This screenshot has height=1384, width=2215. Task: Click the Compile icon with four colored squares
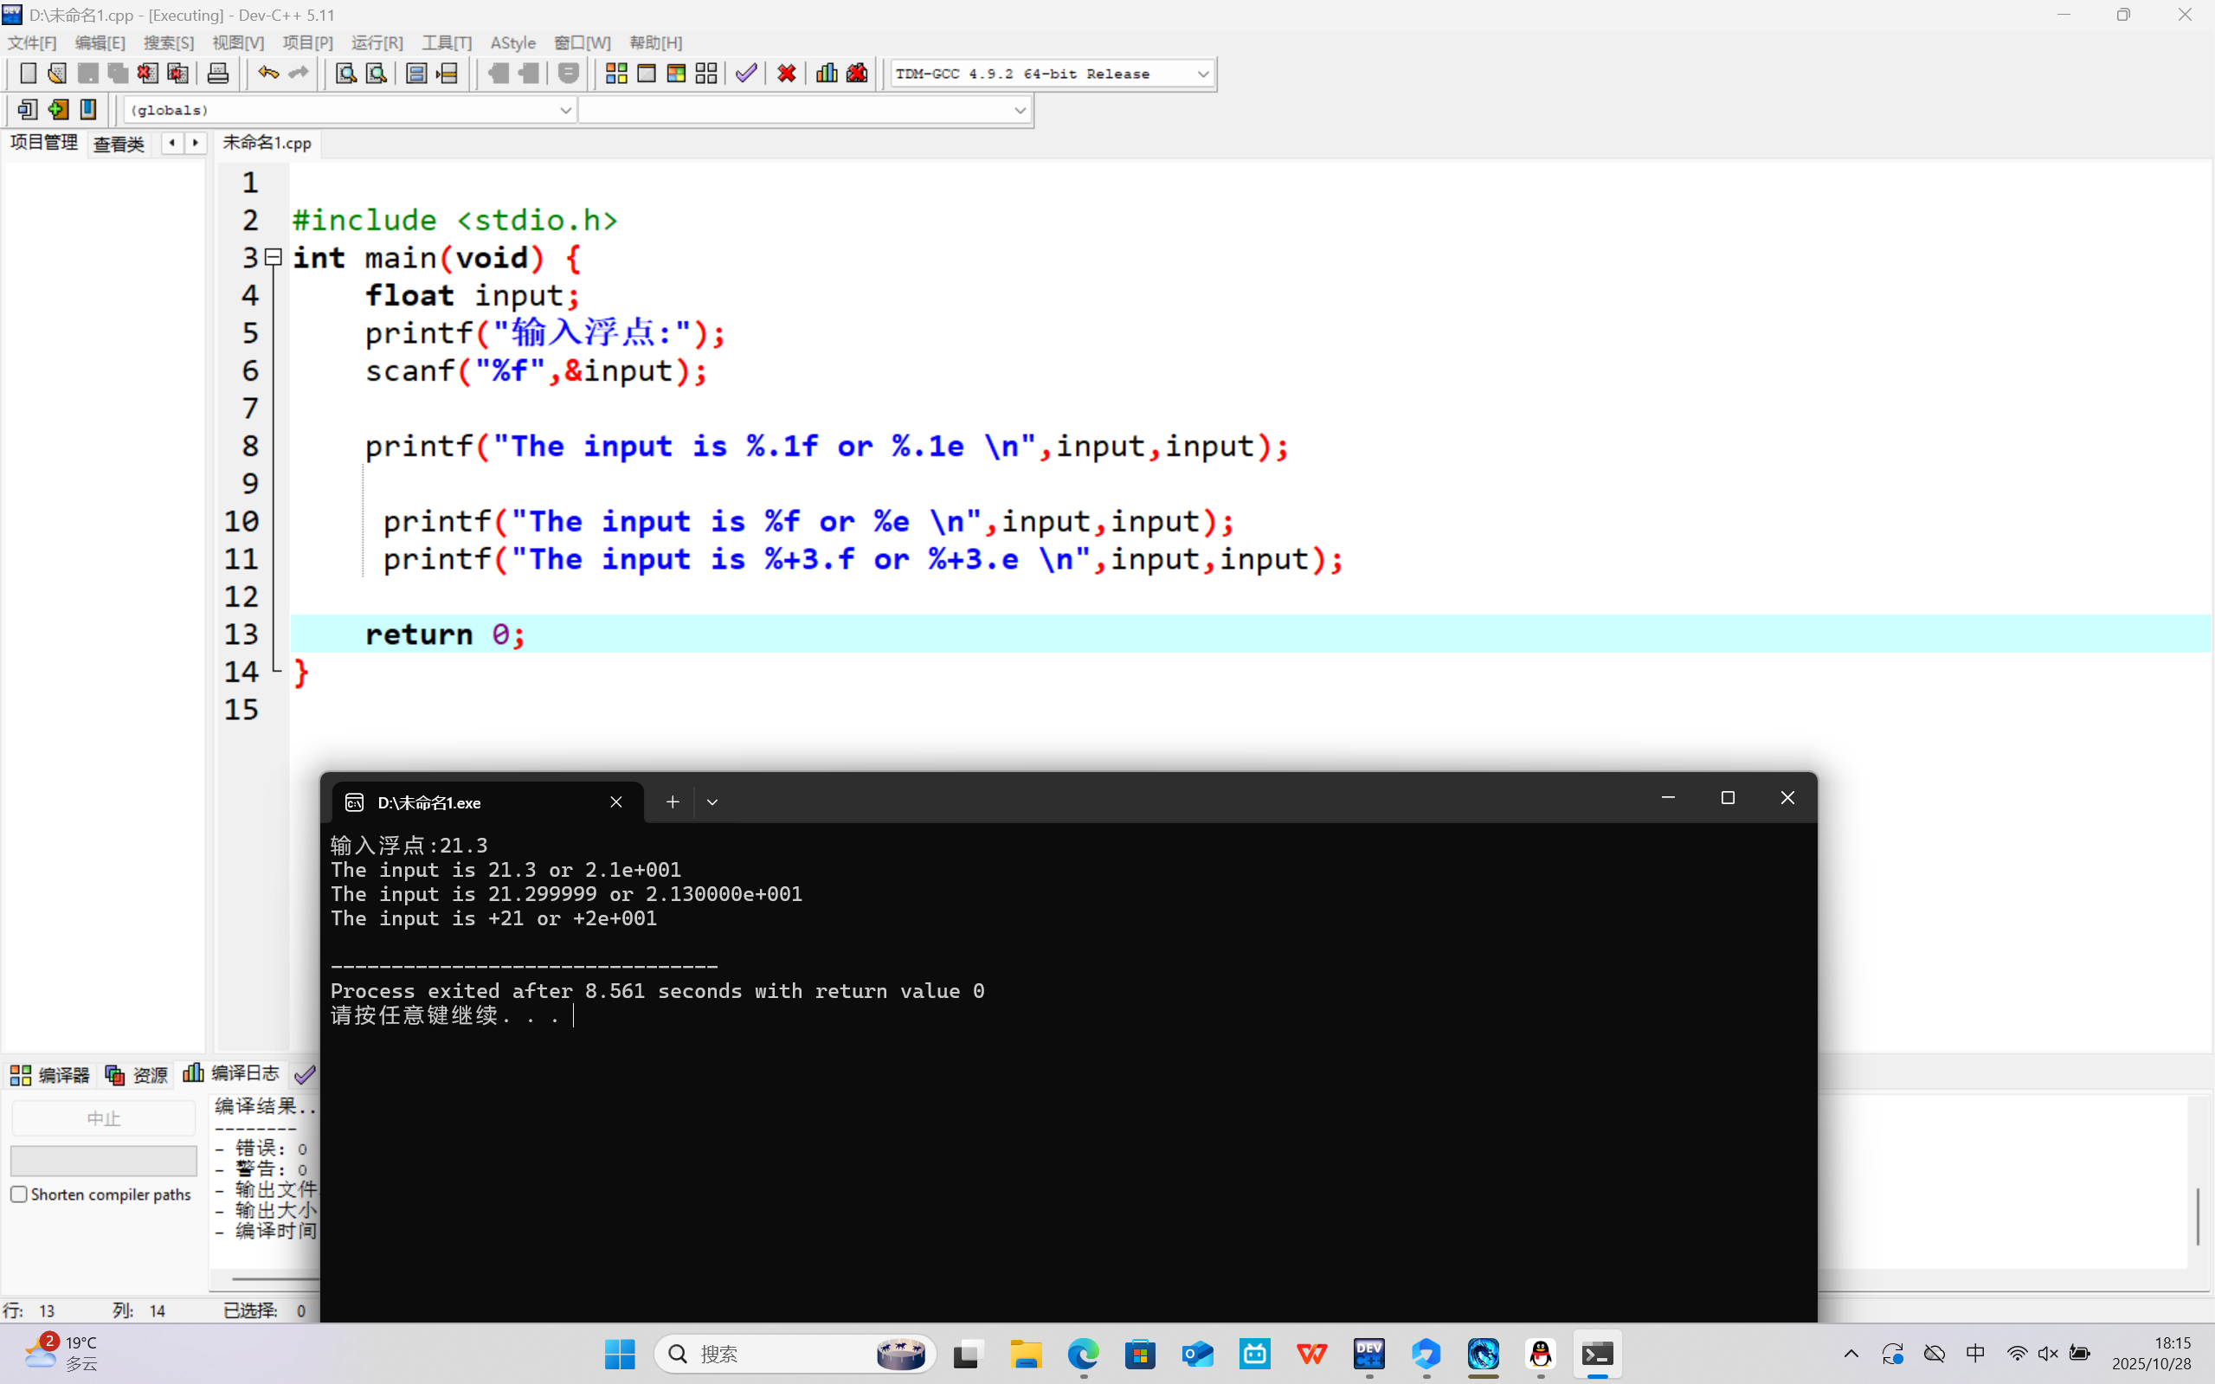click(616, 74)
